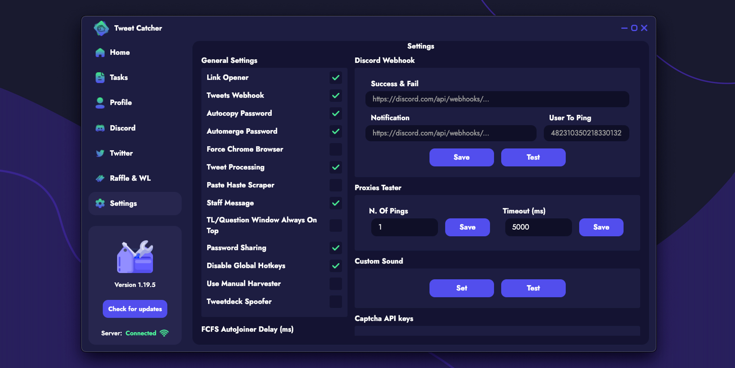Disable the Link Opener checkbox
The image size is (735, 368).
click(x=336, y=78)
